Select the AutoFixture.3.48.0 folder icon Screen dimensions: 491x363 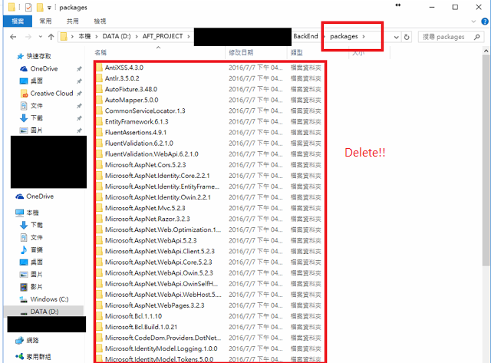(99, 89)
